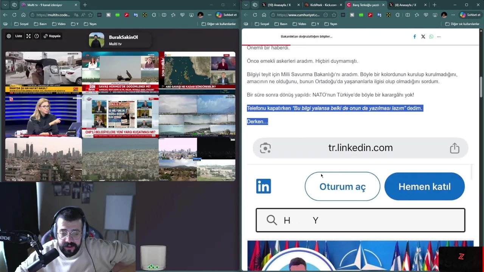Click the Kopyala link button
The width and height of the screenshot is (484, 272).
52,36
